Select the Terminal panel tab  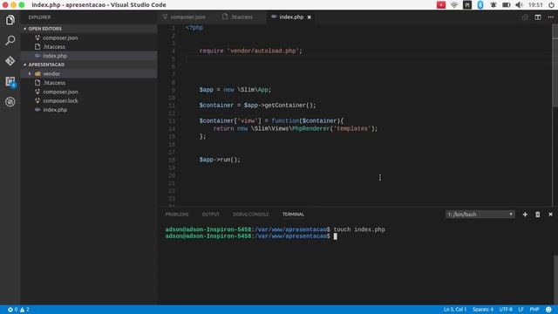coord(293,215)
